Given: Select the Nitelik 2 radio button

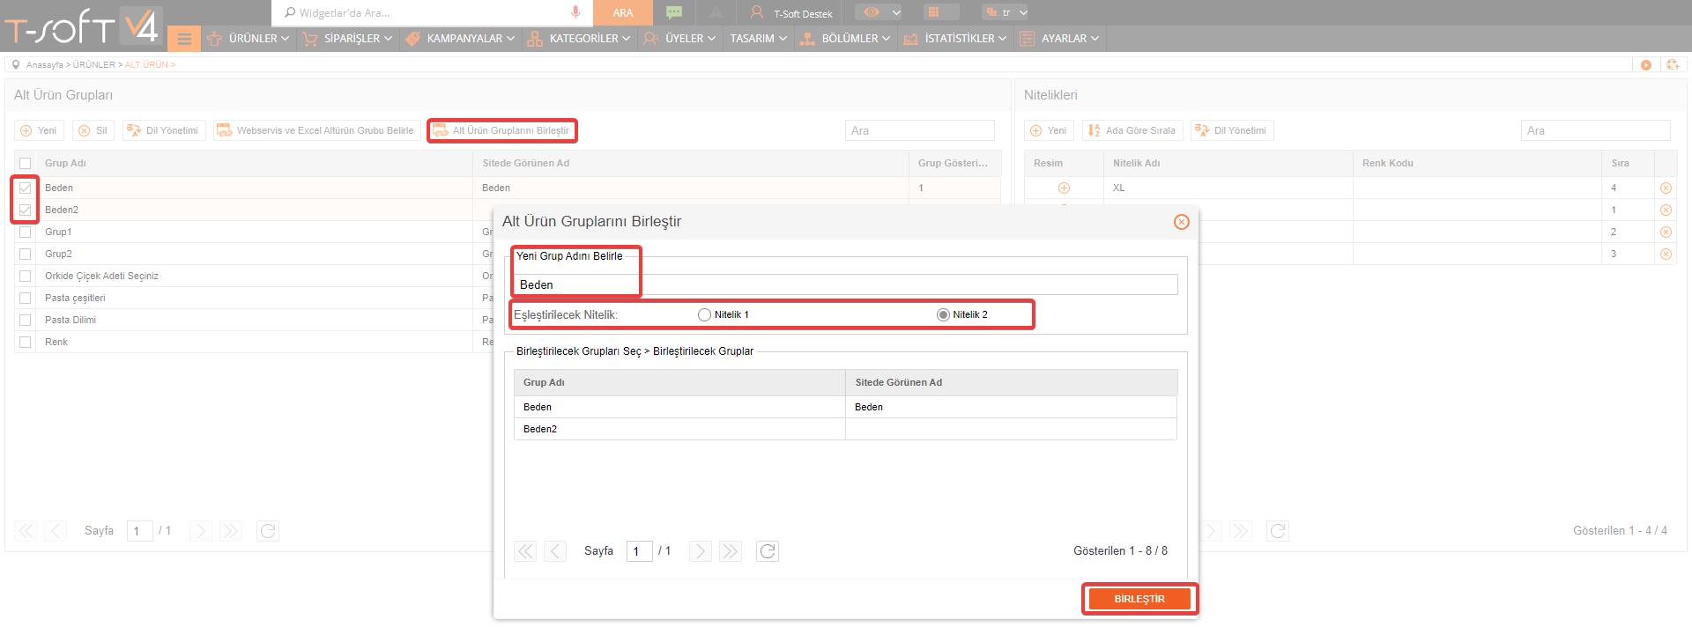Looking at the screenshot, I should pos(943,314).
